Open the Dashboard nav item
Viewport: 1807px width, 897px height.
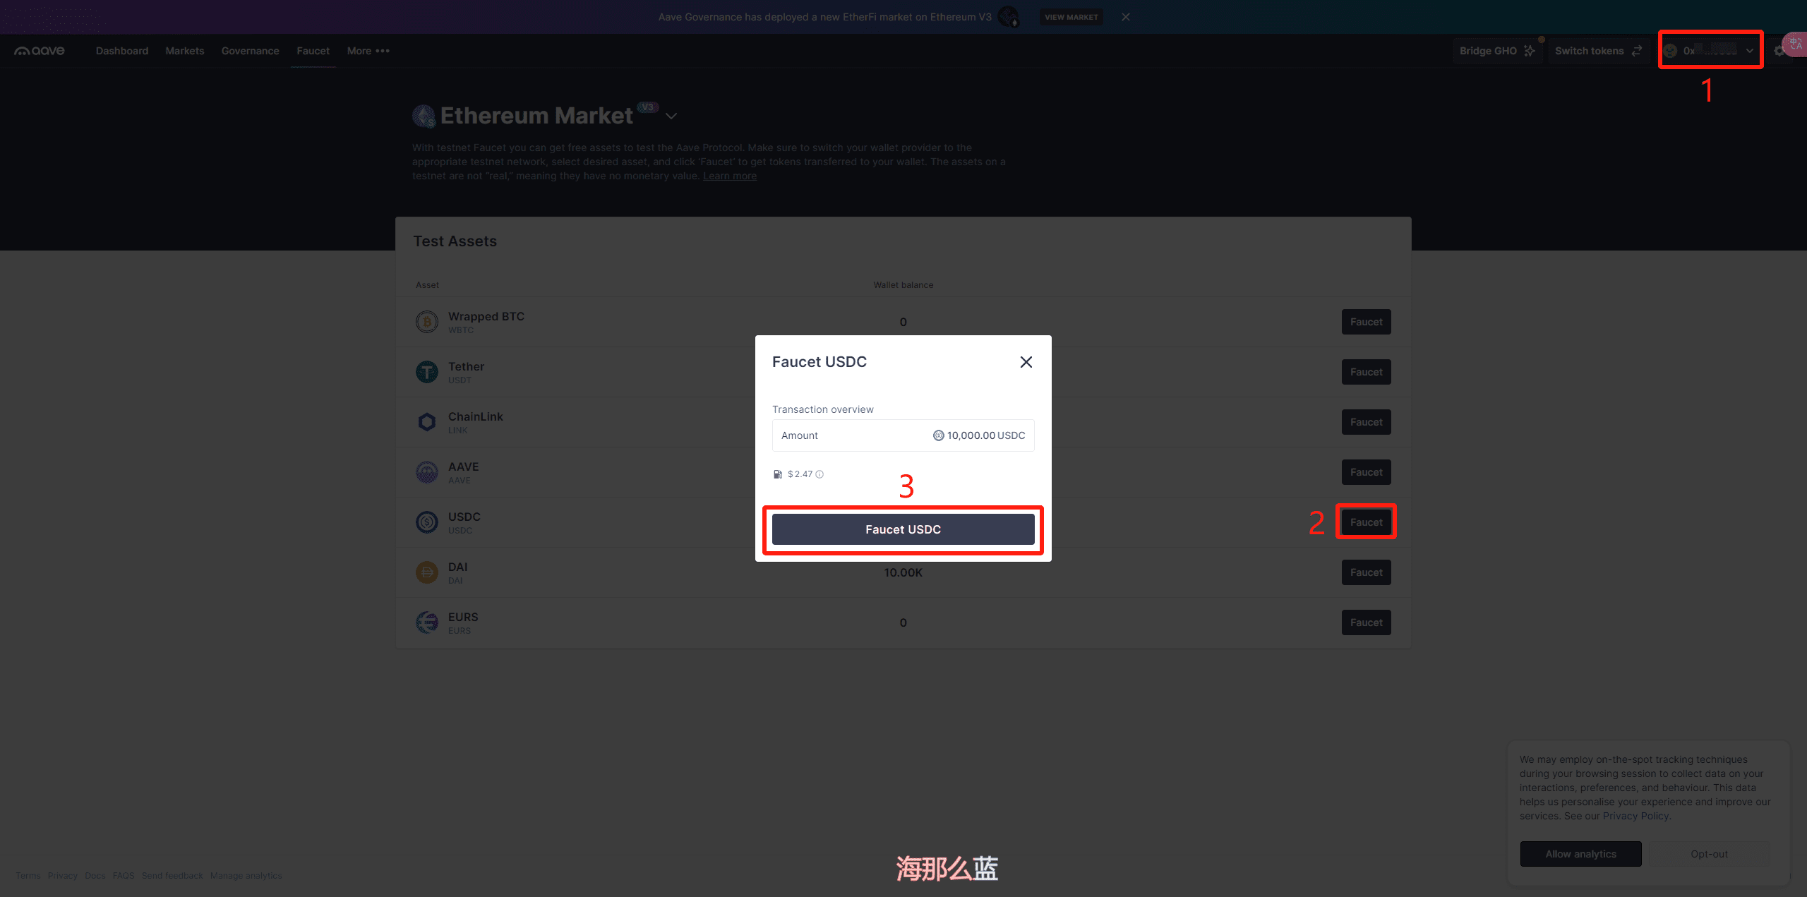pyautogui.click(x=122, y=51)
